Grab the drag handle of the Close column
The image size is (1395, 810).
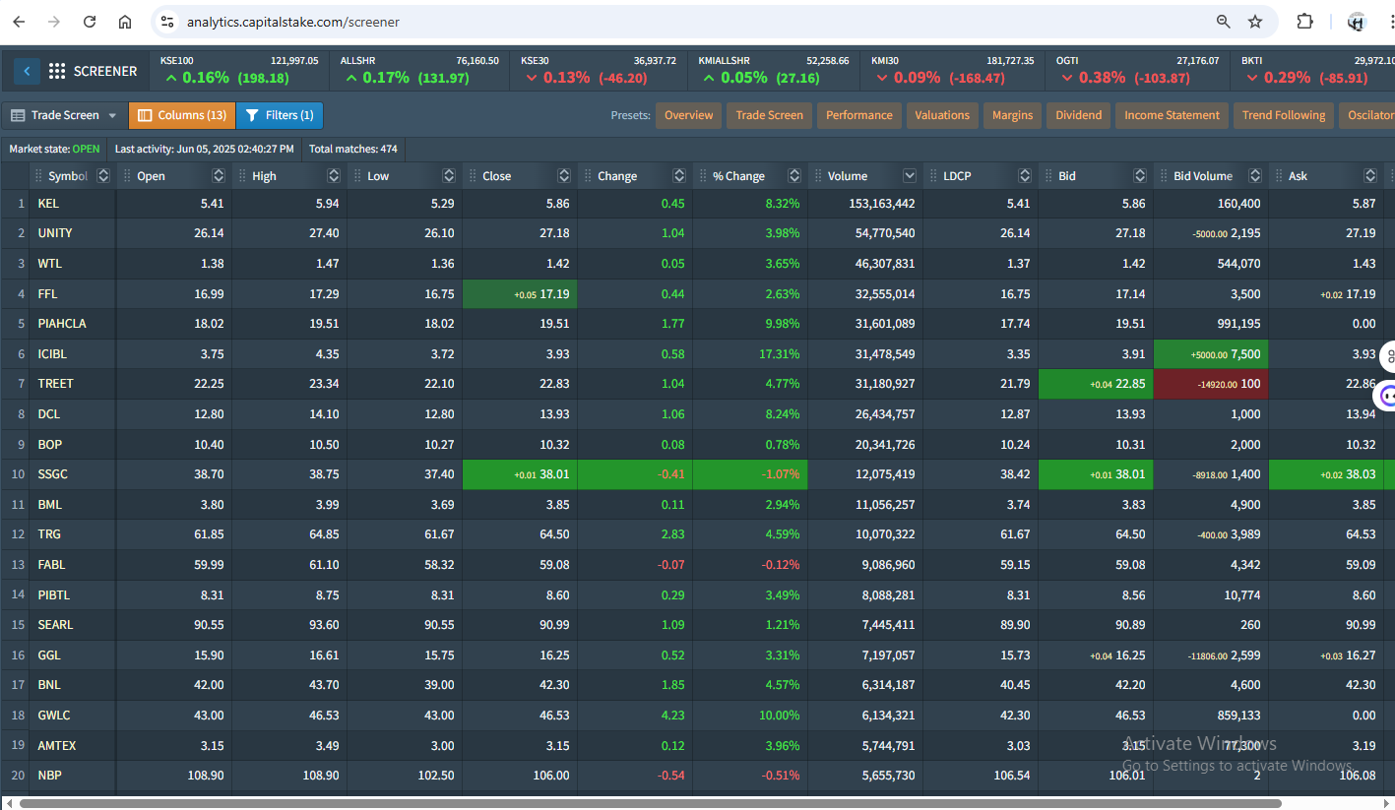point(474,176)
